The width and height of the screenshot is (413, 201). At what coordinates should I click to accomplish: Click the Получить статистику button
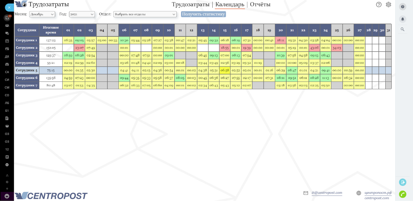[x=203, y=14]
